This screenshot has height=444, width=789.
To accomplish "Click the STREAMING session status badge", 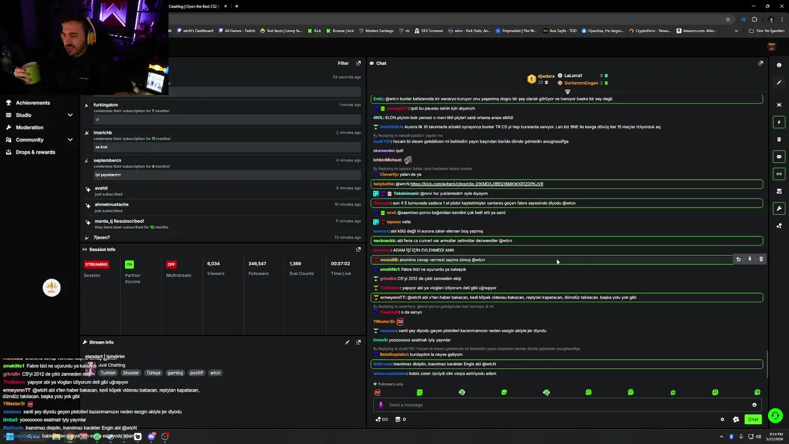I will coord(97,264).
